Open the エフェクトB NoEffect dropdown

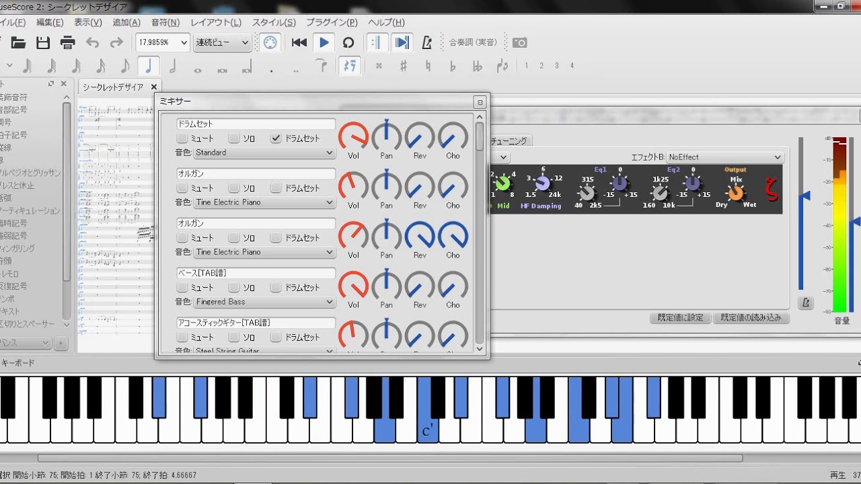pos(725,157)
